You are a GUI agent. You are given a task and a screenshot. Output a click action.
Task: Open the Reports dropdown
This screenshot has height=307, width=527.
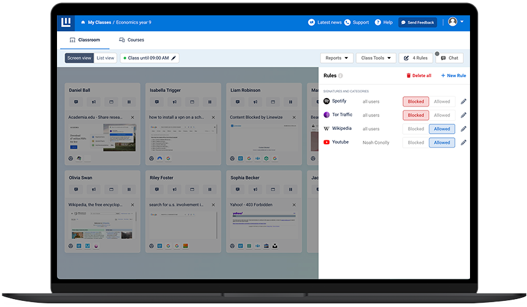coord(337,58)
